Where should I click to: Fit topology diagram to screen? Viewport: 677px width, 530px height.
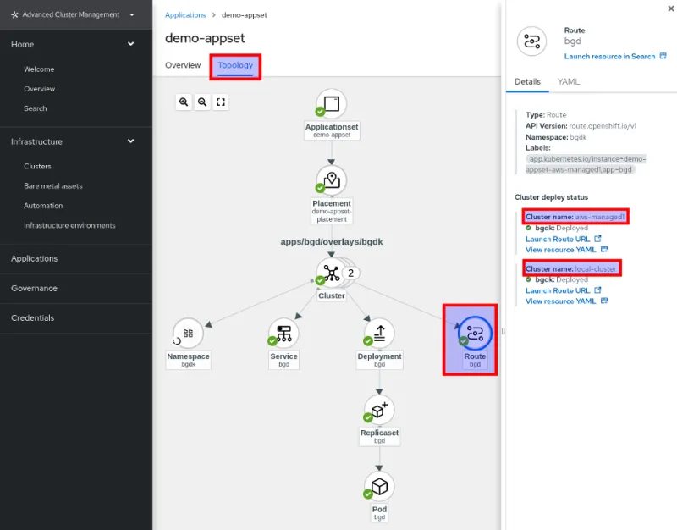coord(221,102)
